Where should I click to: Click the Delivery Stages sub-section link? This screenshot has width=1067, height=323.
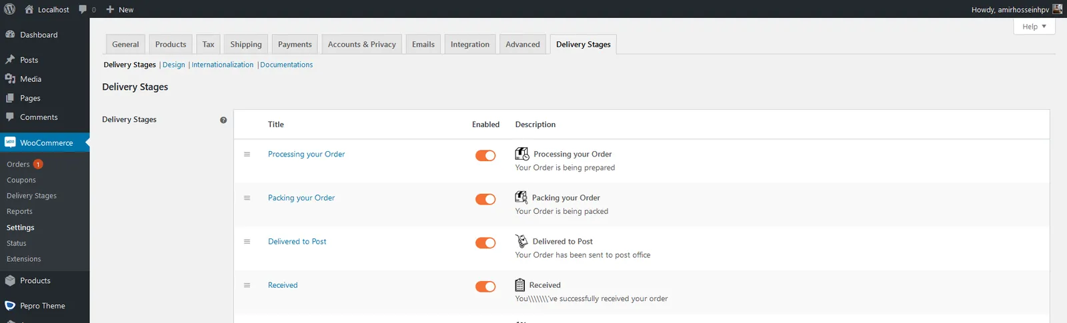click(x=129, y=65)
